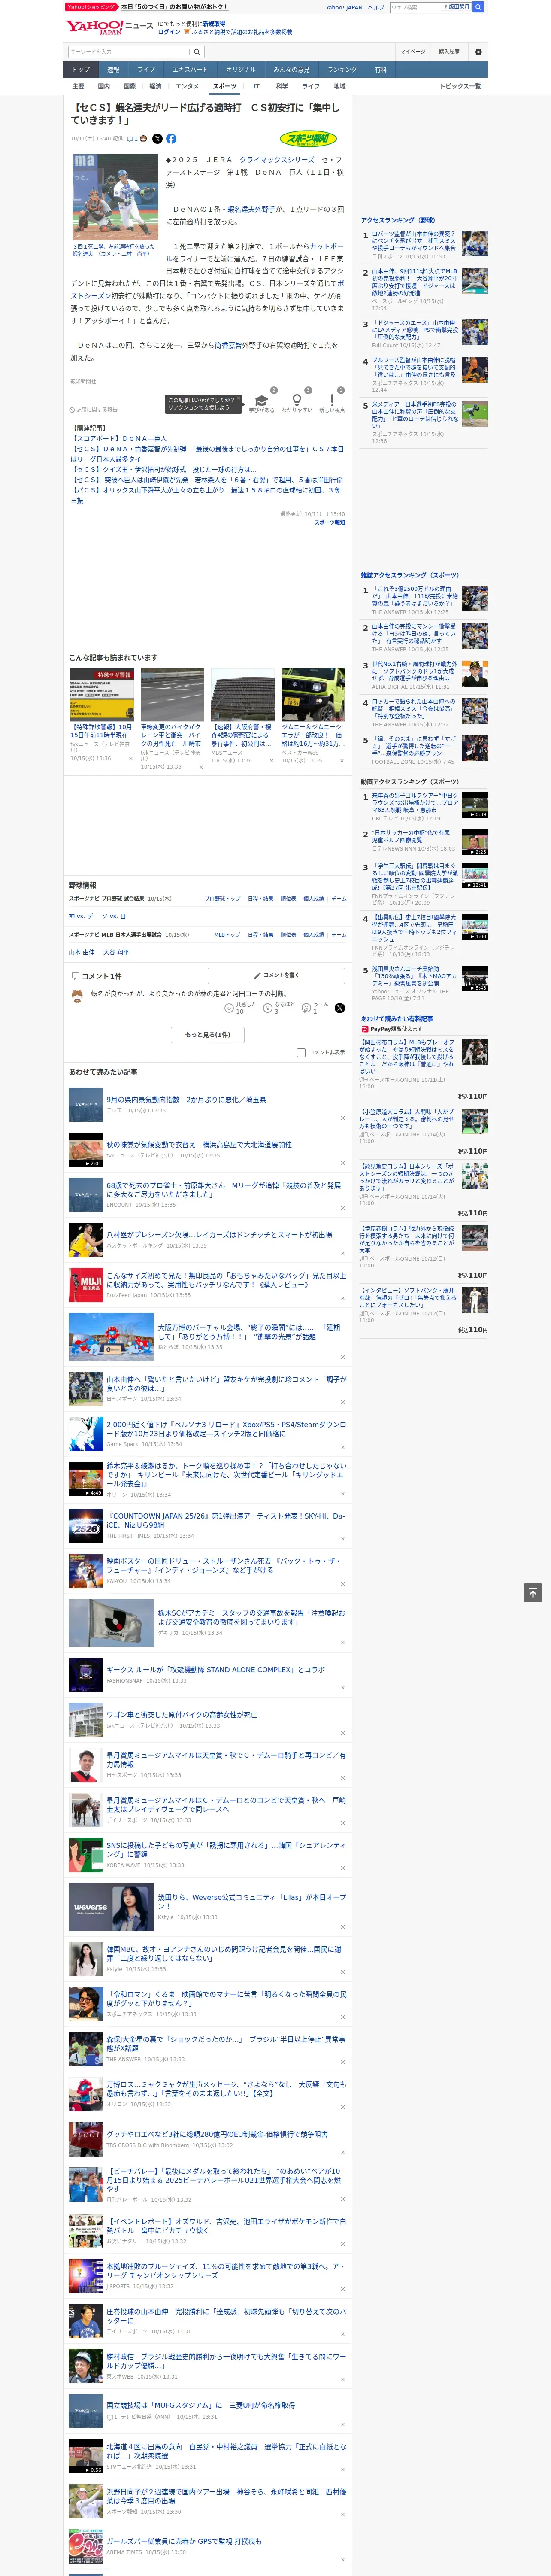Open 【岡田彰布コラム】 paid article

tap(407, 1056)
